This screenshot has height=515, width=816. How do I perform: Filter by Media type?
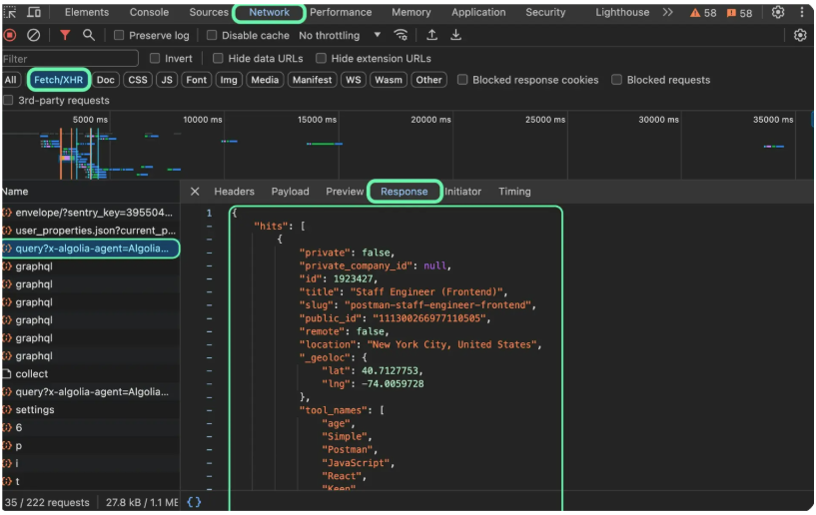pos(265,80)
